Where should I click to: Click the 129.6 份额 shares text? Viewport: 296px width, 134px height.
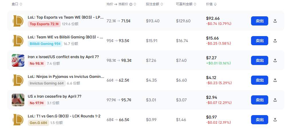pyautogui.click(x=70, y=24)
